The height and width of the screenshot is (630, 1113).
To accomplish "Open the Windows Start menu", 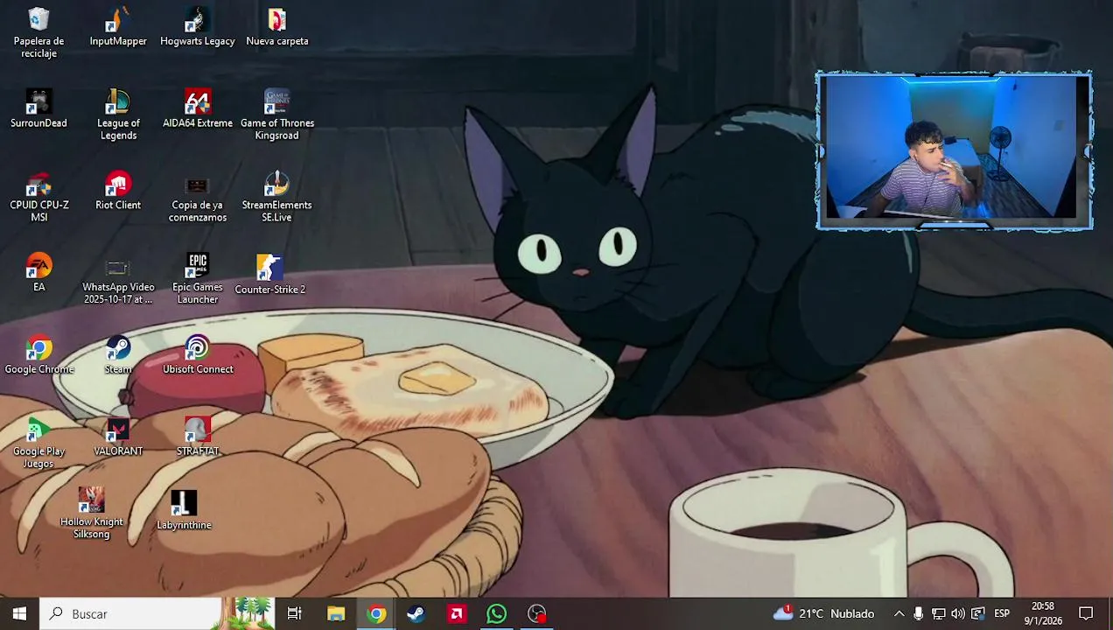I will coord(19,613).
